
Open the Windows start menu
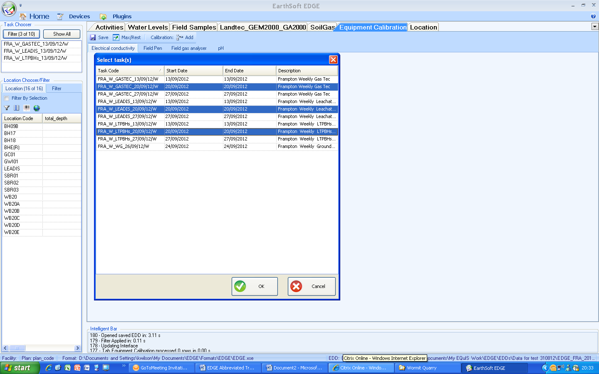tap(20, 368)
